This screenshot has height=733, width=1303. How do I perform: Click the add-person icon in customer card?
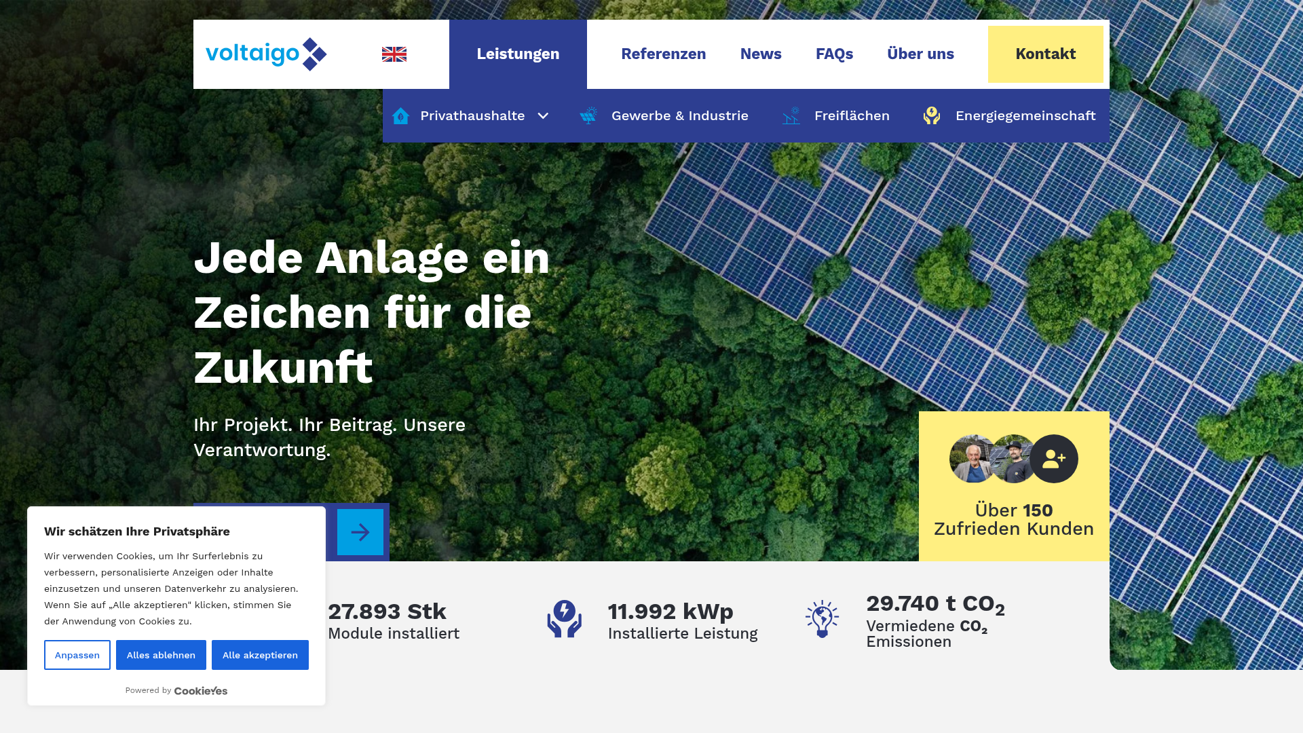(1054, 459)
